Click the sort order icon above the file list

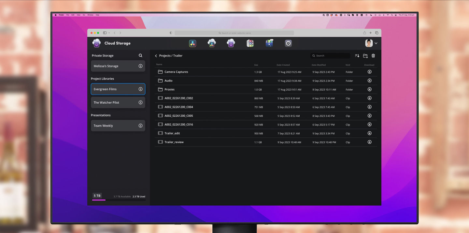(357, 56)
